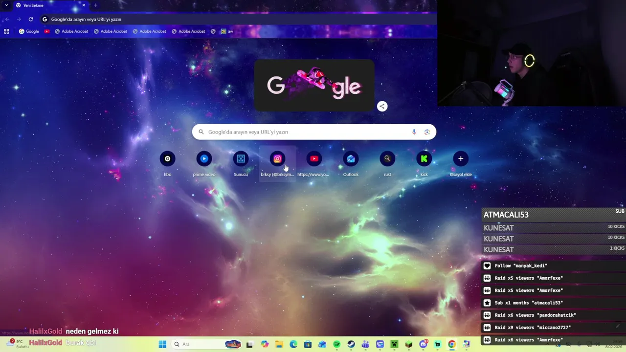626x352 pixels.
Task: Share the Google doodle
Action: point(382,106)
